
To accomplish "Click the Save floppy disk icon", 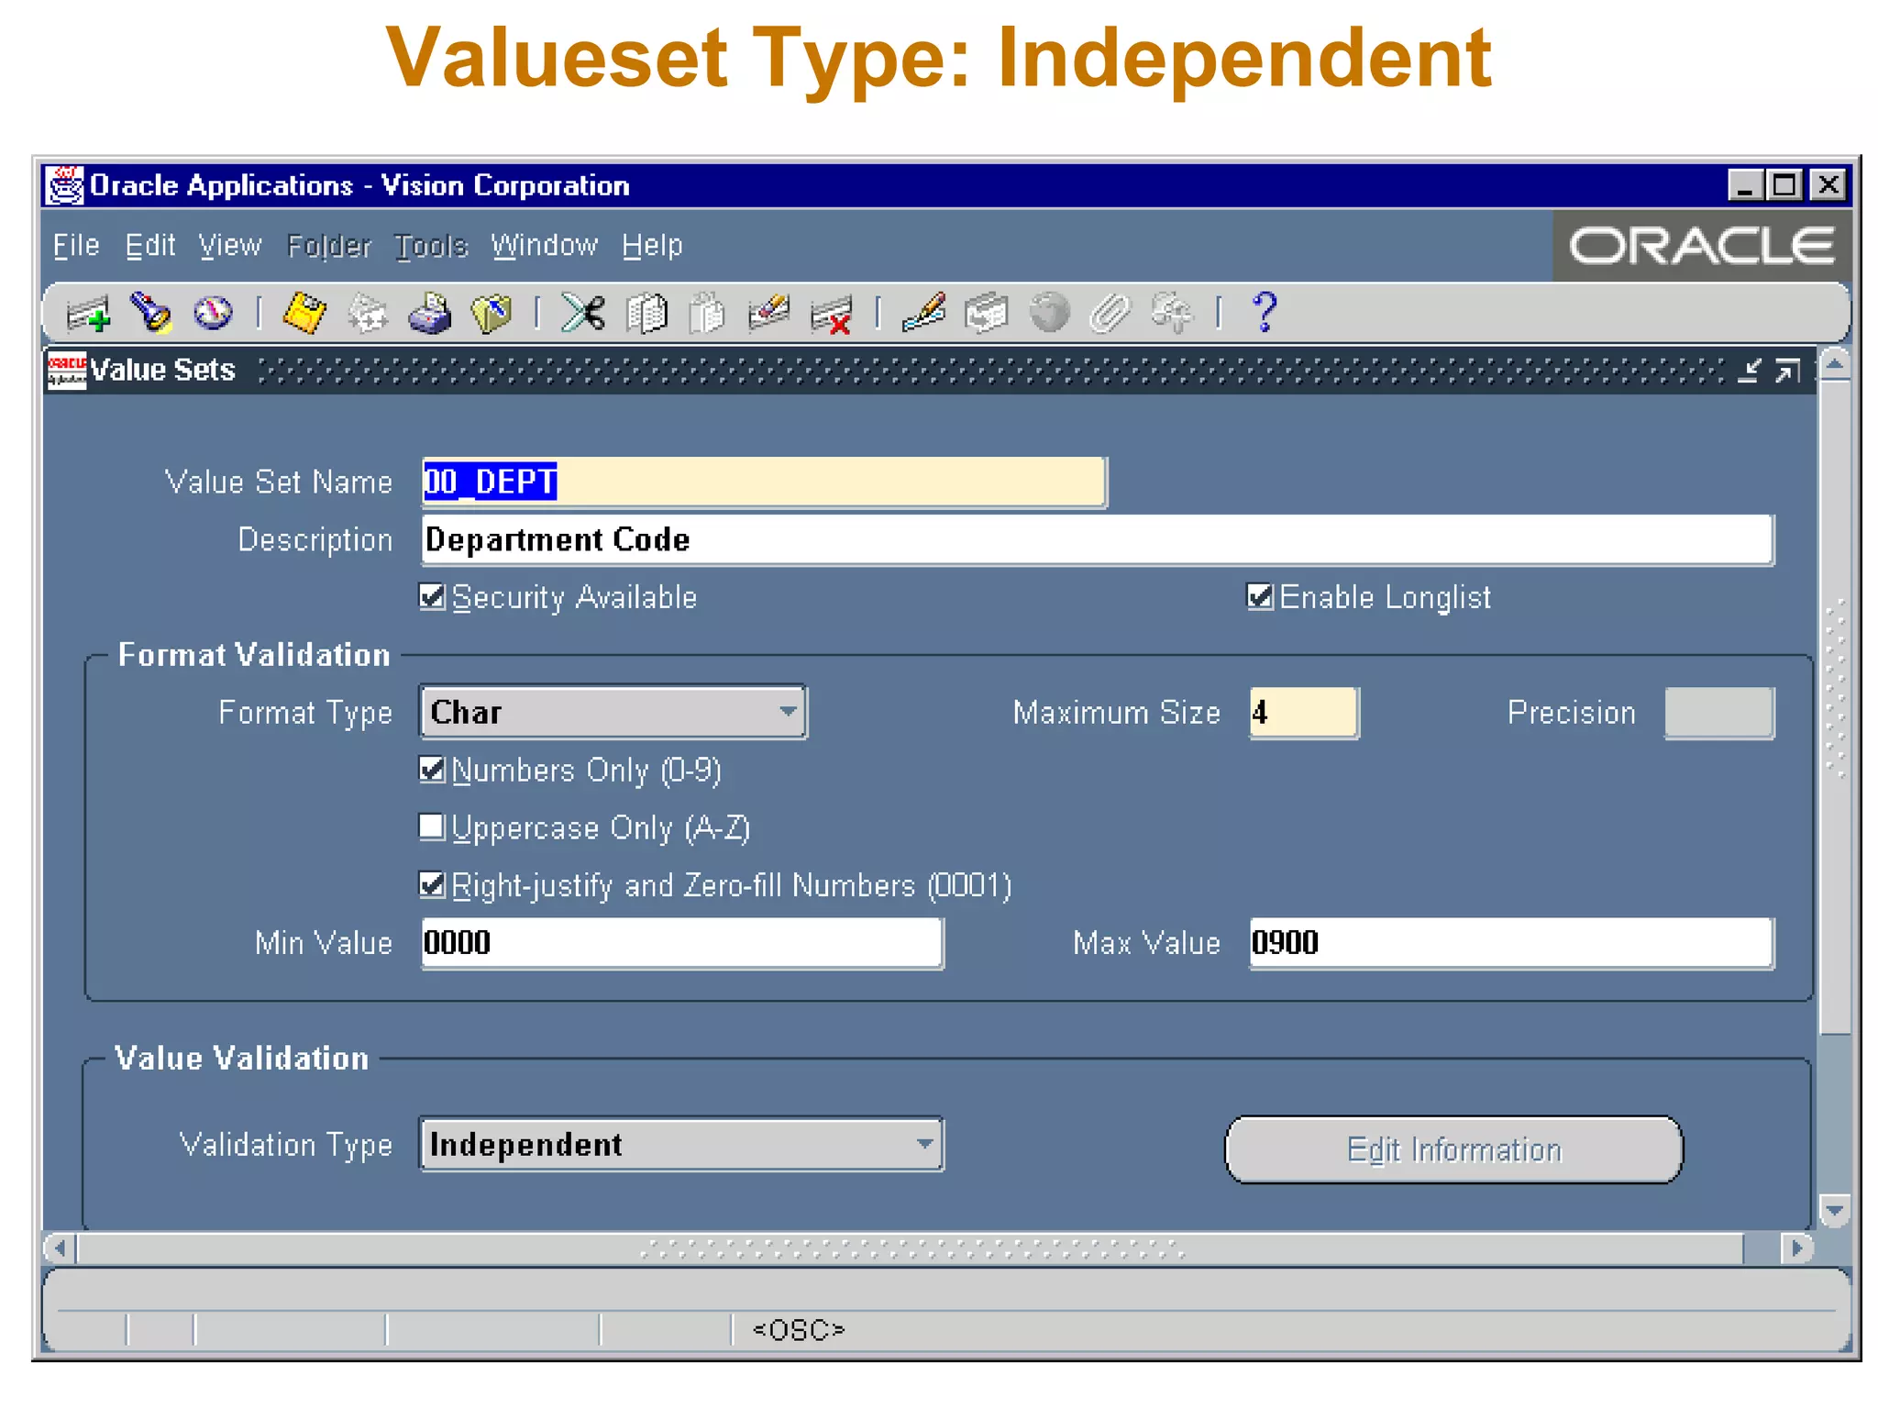I will click(304, 314).
